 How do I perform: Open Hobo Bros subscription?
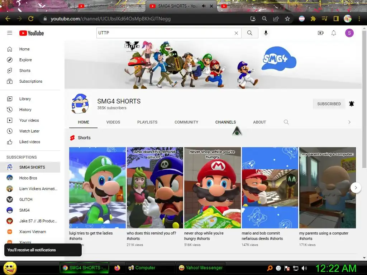tap(30, 178)
